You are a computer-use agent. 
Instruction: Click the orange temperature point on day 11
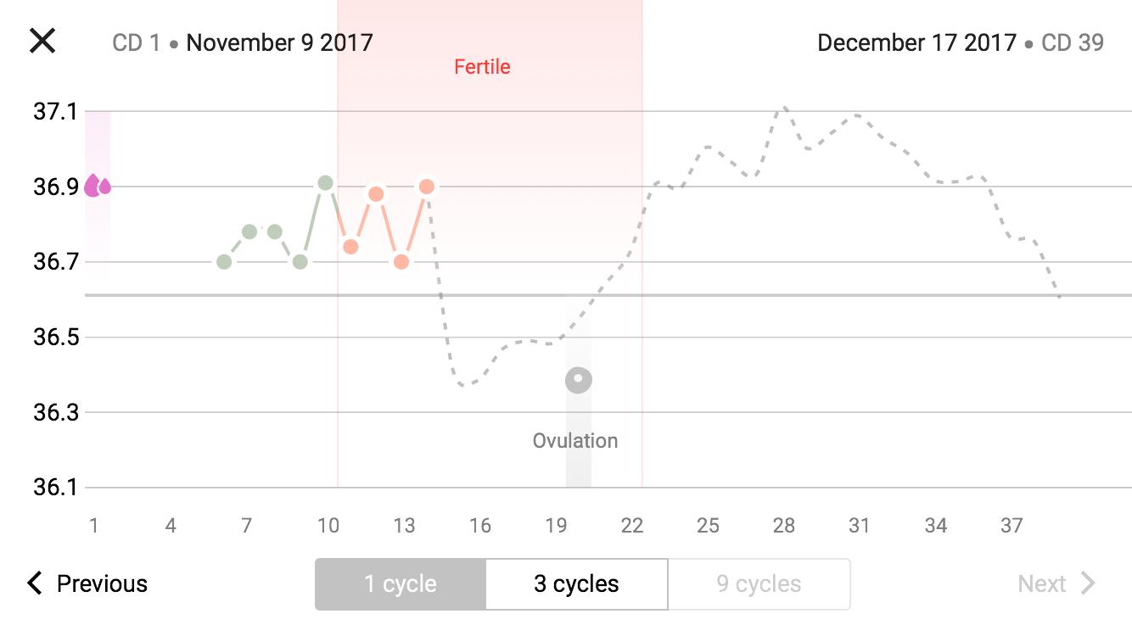point(350,247)
